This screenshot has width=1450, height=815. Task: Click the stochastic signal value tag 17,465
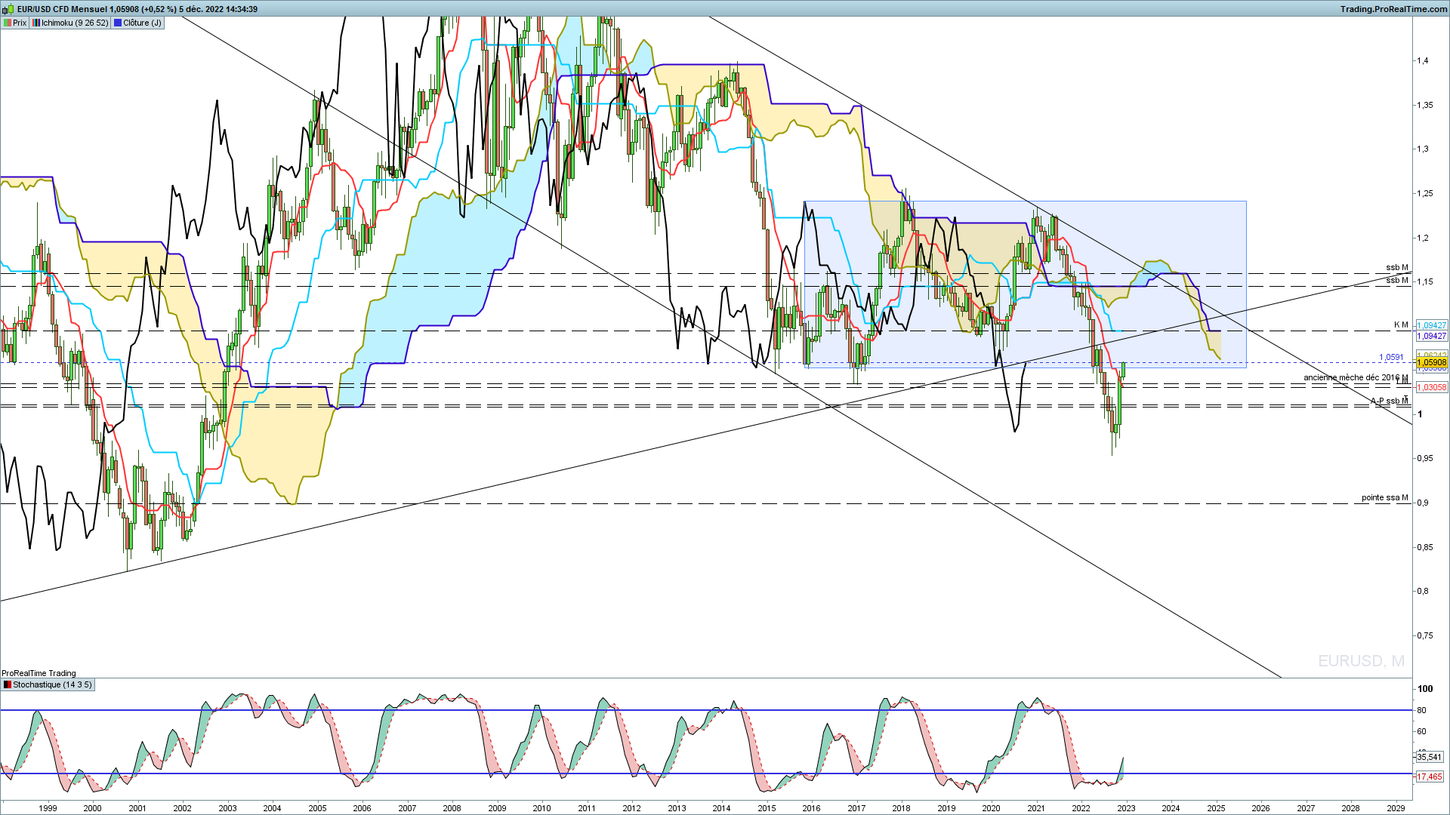coord(1429,777)
